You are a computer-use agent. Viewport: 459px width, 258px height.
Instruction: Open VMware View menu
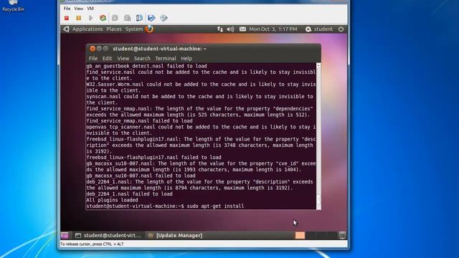click(x=78, y=9)
